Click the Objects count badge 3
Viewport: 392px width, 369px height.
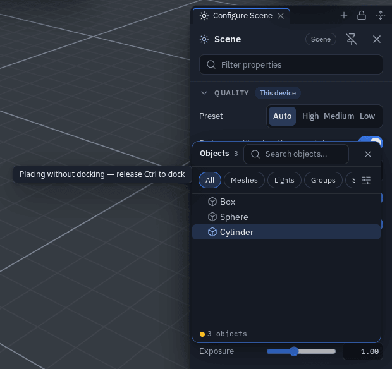click(236, 154)
